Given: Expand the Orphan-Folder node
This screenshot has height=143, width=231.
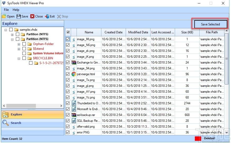Looking at the screenshot, I should [x=19, y=44].
